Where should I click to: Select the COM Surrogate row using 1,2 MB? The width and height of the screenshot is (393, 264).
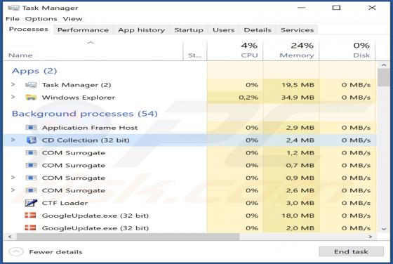[189, 152]
